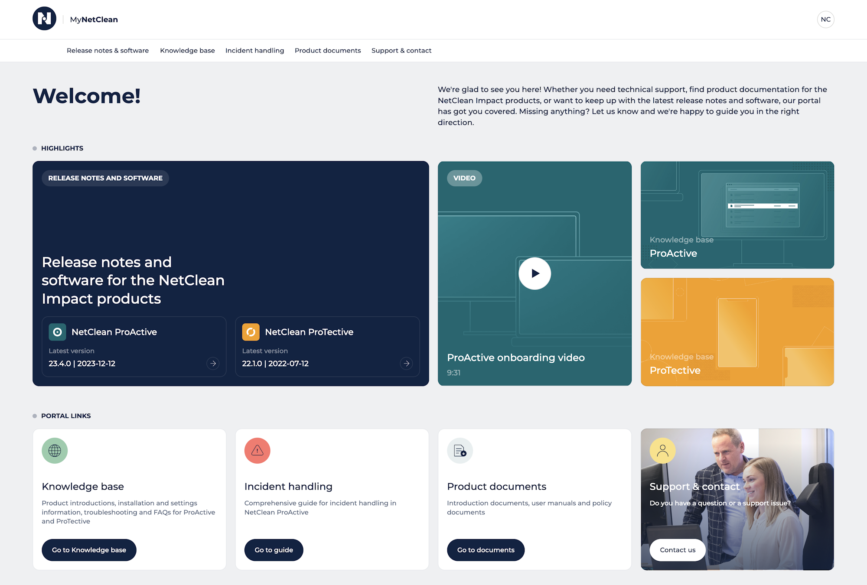Go to Product documents navigation item

pos(328,50)
